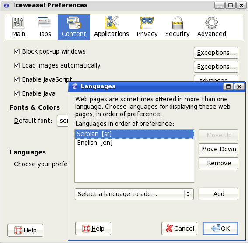Click the Iceweasel globe icon in title bar

click(7, 5)
